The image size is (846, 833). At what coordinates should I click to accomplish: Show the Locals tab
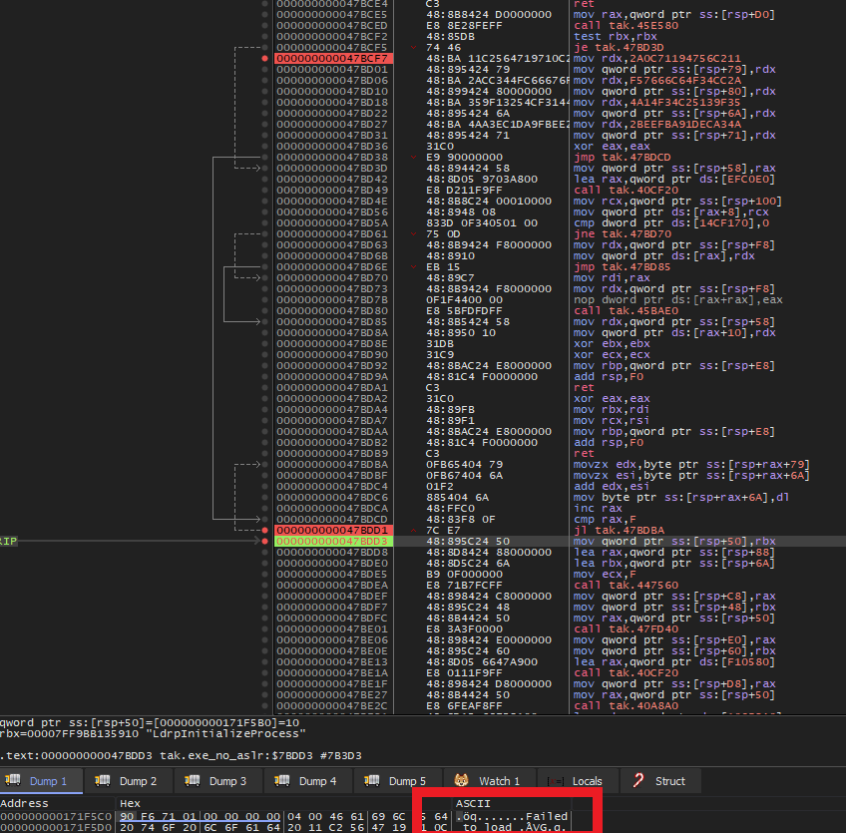pos(579,781)
